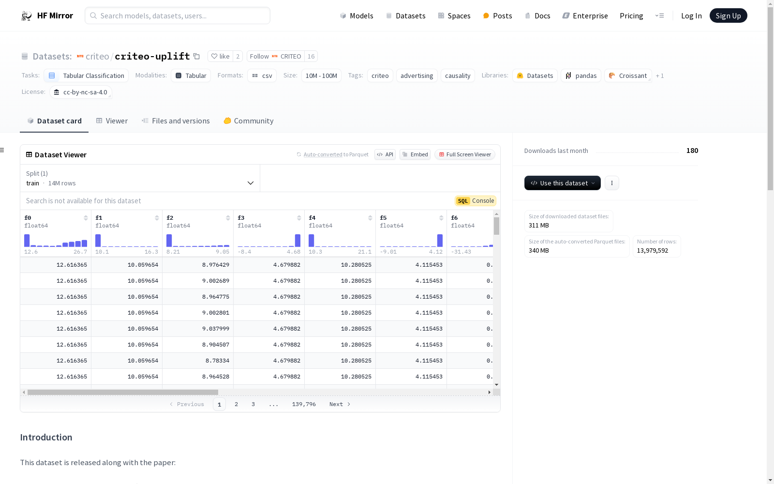Select the advertising tag

417,76
